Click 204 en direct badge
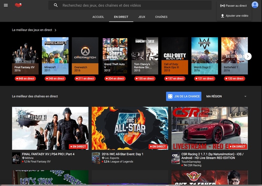 tap(115, 78)
